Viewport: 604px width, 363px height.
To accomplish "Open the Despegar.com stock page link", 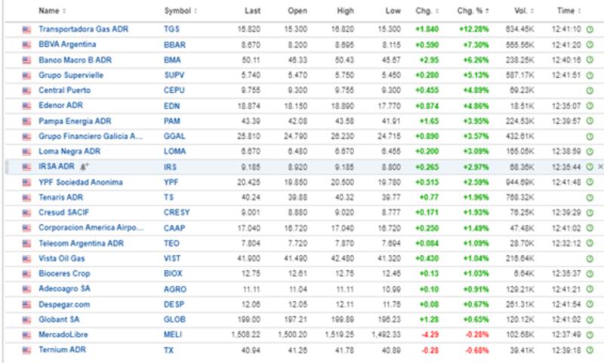I will [x=63, y=304].
